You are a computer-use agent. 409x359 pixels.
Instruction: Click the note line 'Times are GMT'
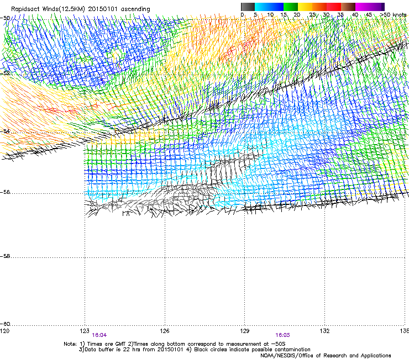coord(106,344)
